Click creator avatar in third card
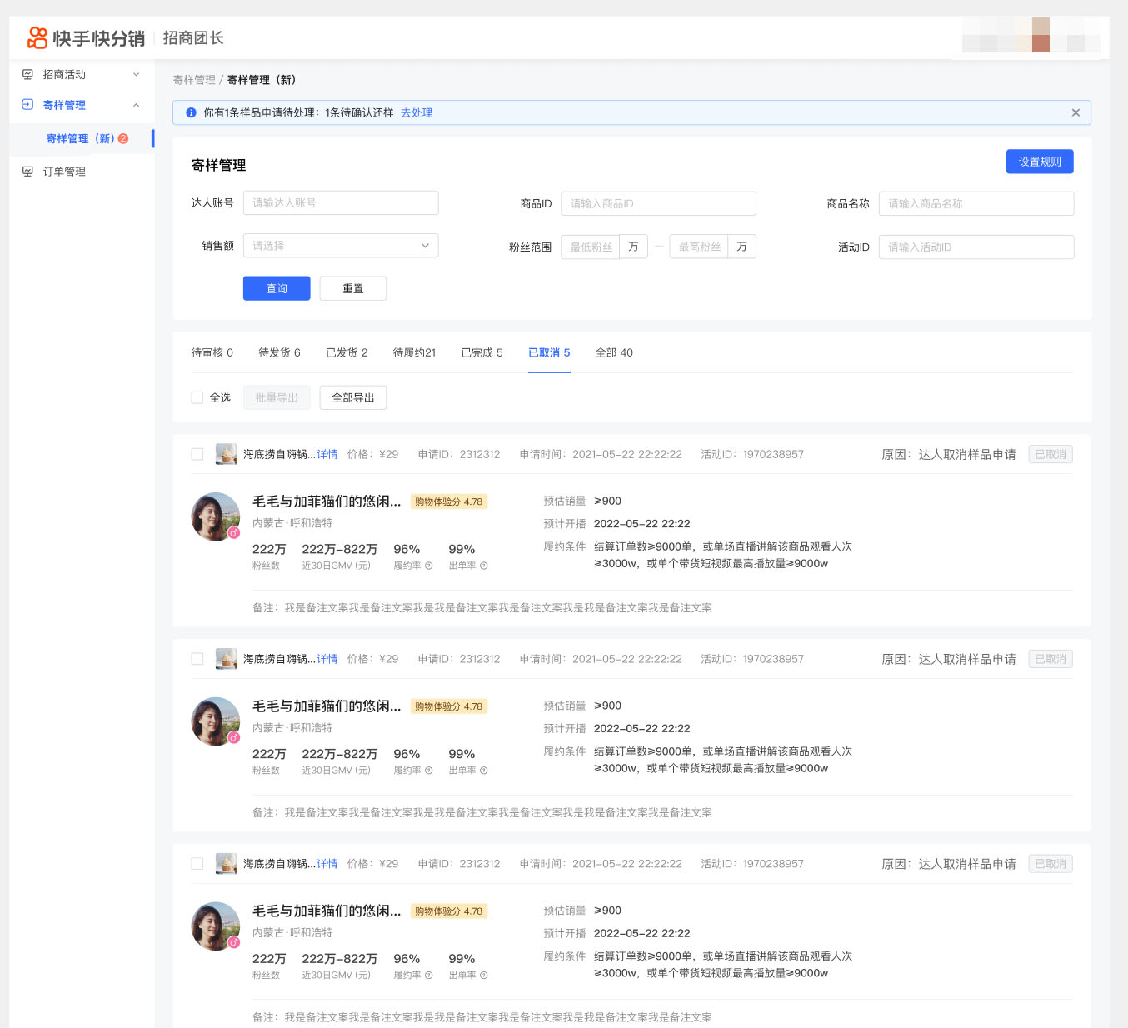 coord(216,926)
